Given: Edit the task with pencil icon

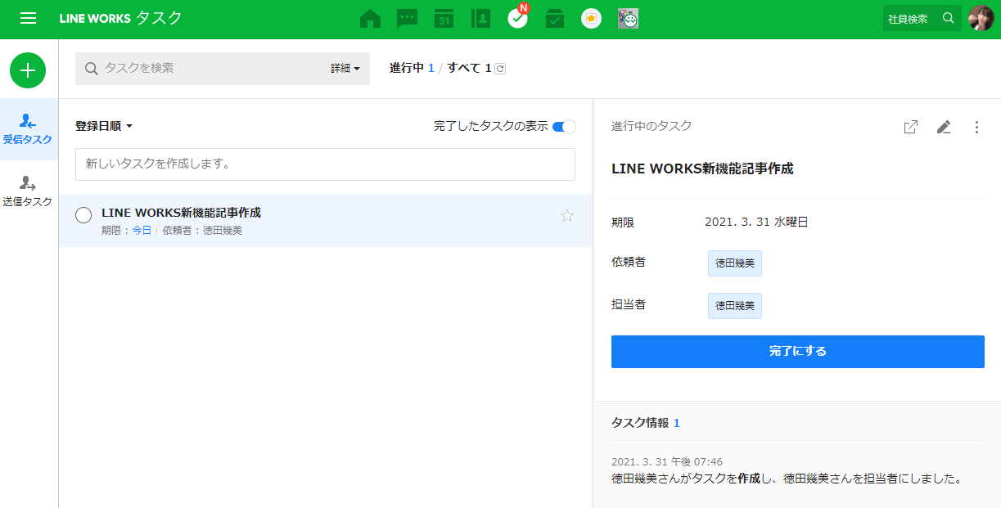Looking at the screenshot, I should (x=944, y=127).
